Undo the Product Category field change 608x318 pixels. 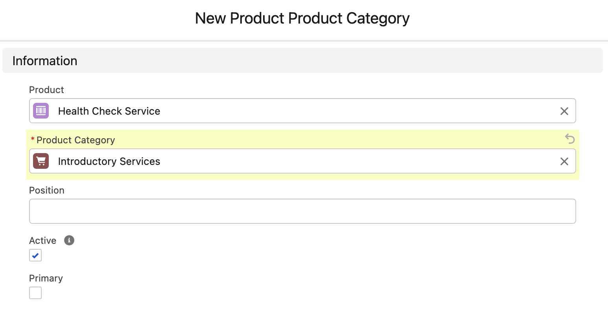(x=570, y=139)
